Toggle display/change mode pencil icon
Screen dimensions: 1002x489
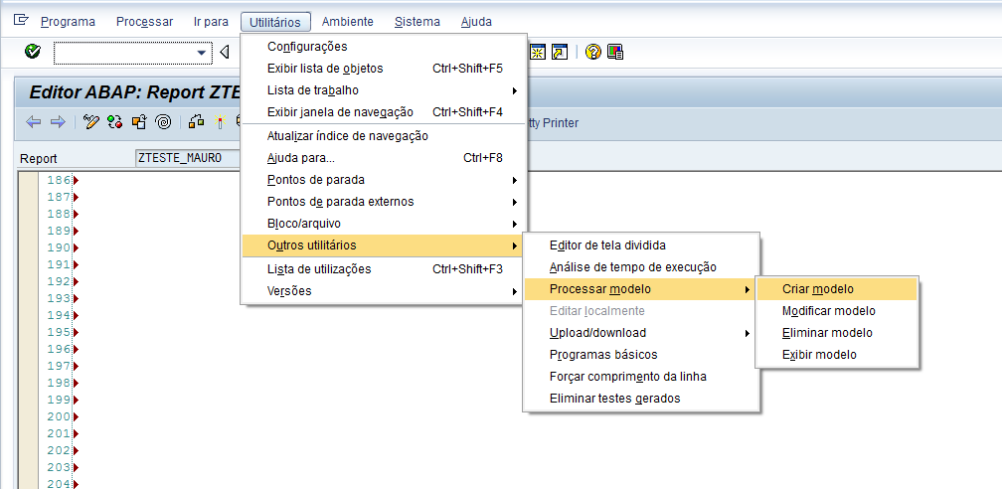point(91,122)
